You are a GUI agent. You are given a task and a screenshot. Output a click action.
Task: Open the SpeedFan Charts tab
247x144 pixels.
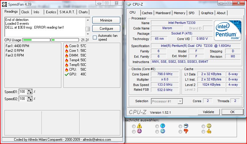(x=83, y=12)
